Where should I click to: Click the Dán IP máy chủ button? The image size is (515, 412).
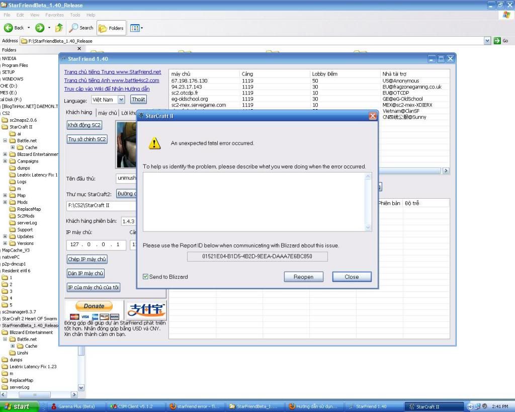85,273
